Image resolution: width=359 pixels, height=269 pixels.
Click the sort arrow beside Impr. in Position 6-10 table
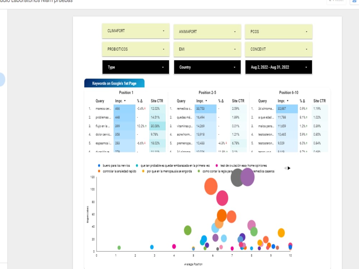point(288,101)
